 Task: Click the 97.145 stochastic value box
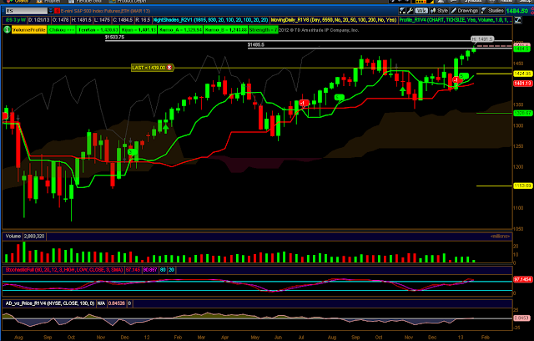(x=133, y=270)
